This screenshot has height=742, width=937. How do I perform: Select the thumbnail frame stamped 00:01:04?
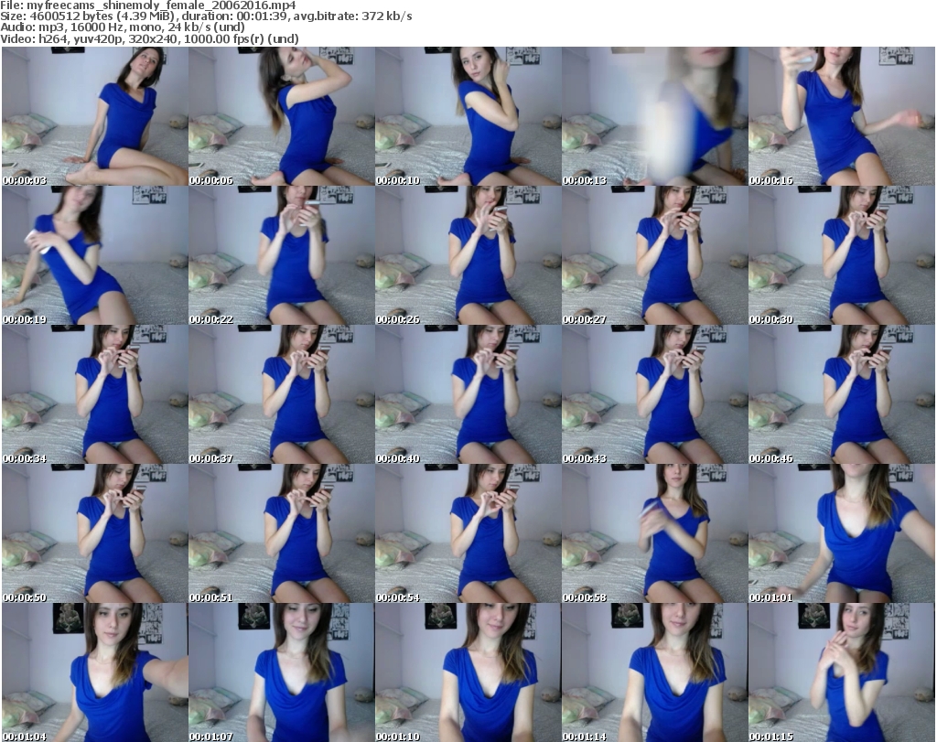click(x=95, y=672)
